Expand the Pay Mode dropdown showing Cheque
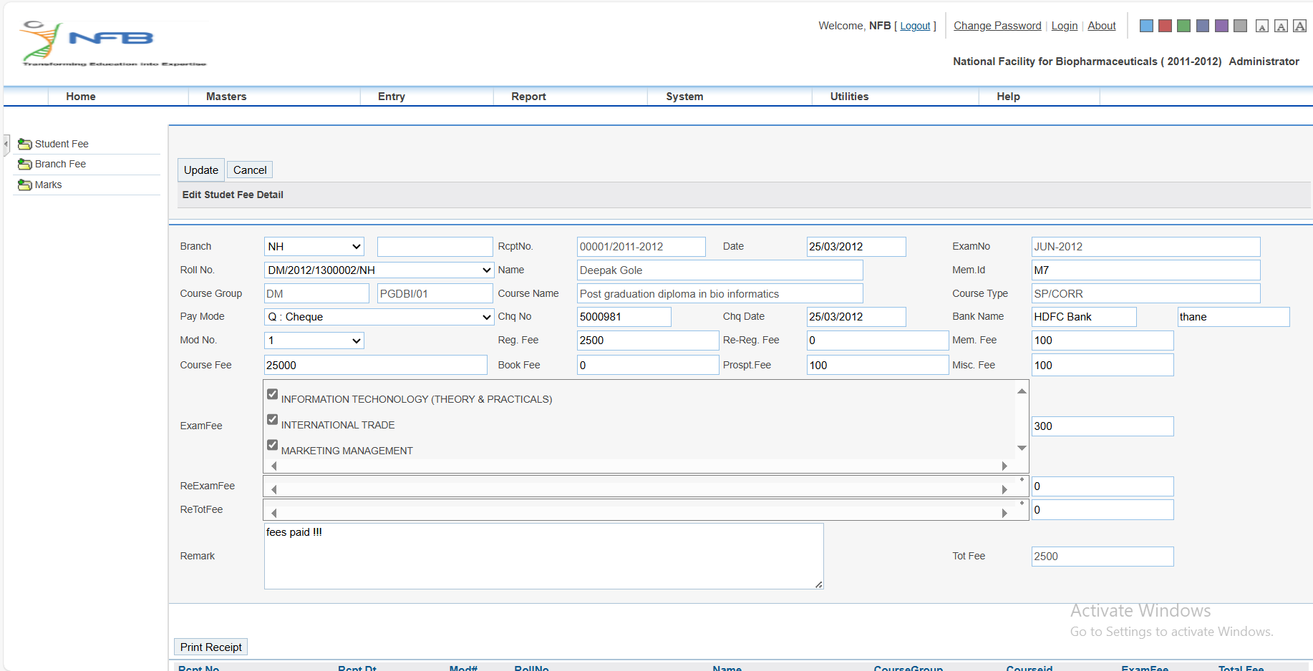This screenshot has height=671, width=1313. (379, 317)
